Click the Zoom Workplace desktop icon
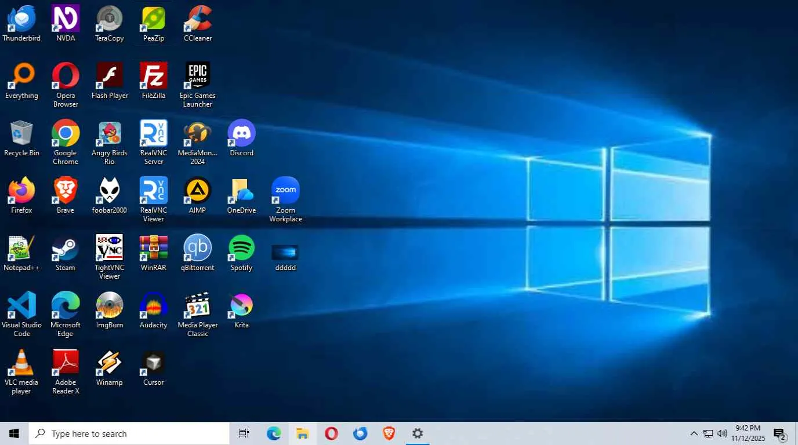The width and height of the screenshot is (798, 445). click(x=286, y=200)
